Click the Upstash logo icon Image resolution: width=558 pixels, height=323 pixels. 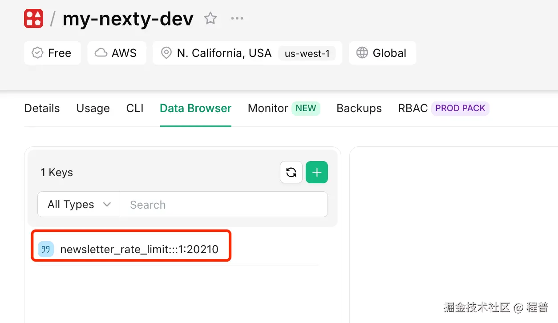click(33, 18)
